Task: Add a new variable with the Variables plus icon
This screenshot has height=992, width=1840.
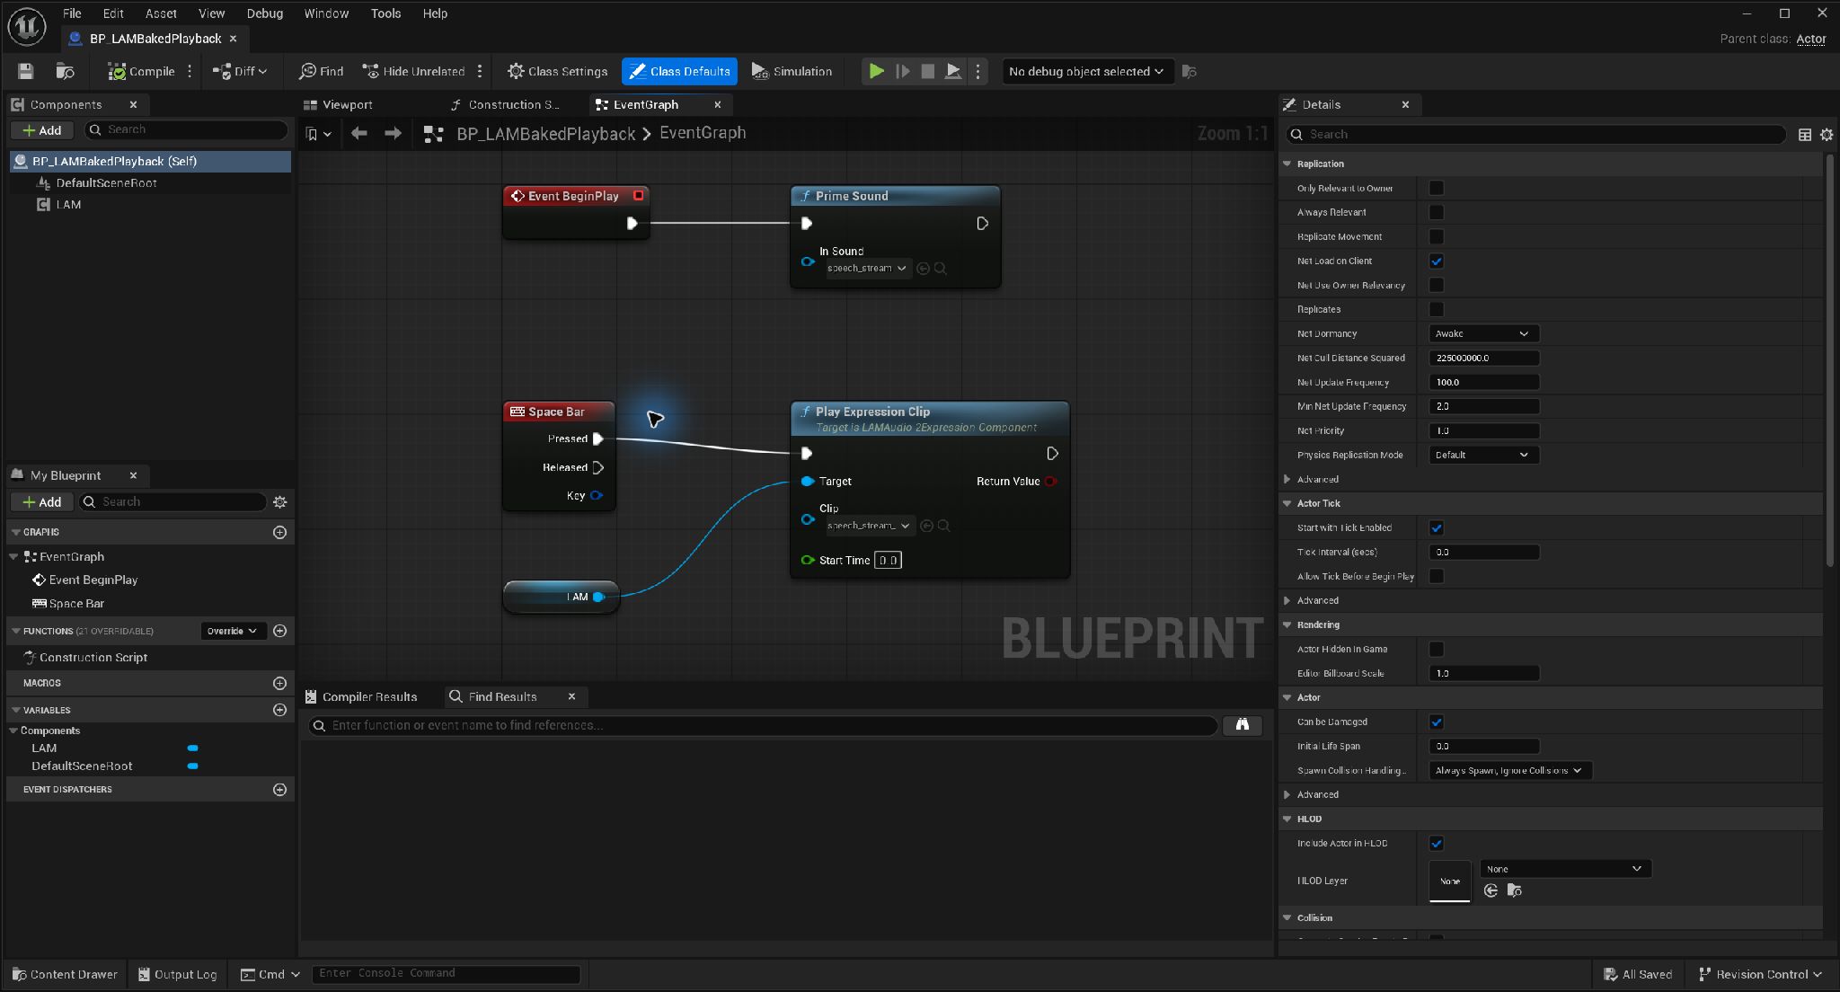Action: click(x=279, y=710)
